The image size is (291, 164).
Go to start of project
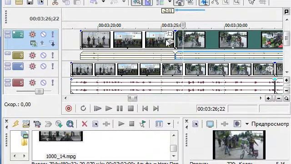coord(145,108)
